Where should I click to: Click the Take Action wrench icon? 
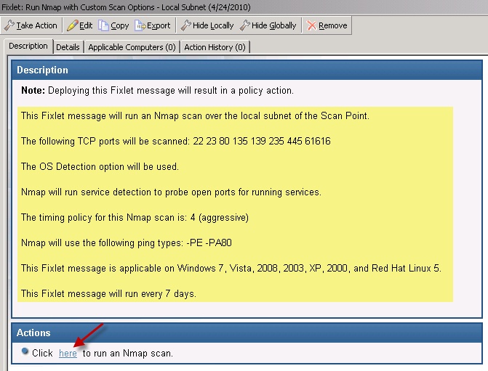9,25
